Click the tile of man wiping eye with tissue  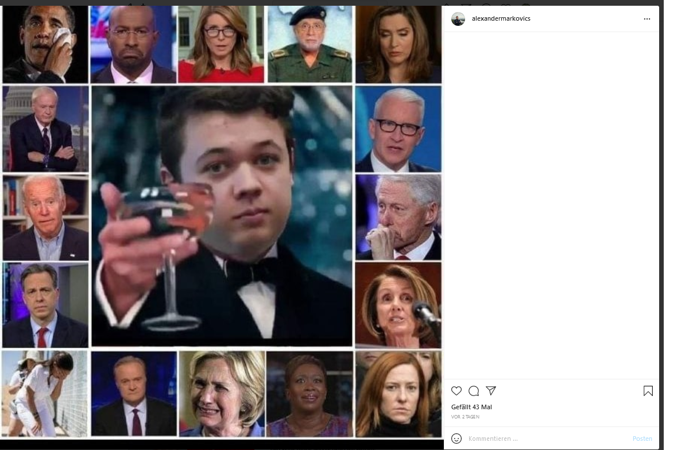[x=45, y=44]
